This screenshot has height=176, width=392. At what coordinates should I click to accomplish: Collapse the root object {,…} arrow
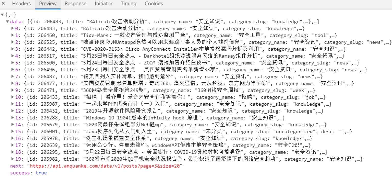coord(2,15)
